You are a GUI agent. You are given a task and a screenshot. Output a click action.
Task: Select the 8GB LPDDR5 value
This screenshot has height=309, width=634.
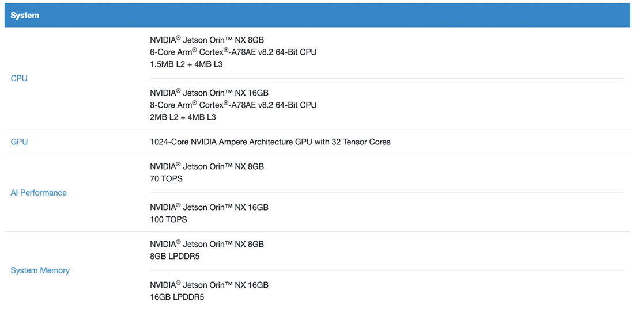point(175,257)
